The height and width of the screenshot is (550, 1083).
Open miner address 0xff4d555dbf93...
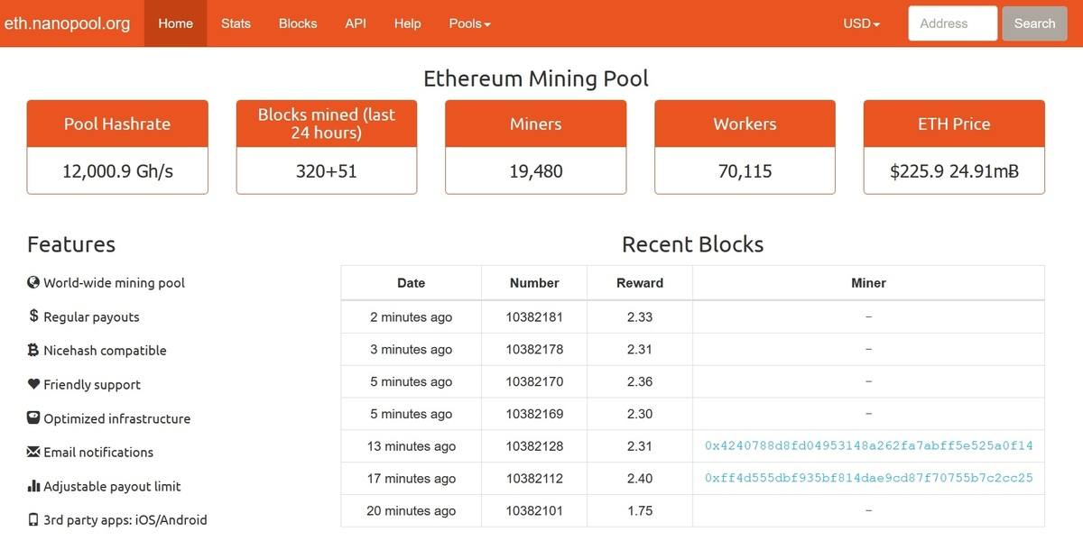(x=868, y=478)
